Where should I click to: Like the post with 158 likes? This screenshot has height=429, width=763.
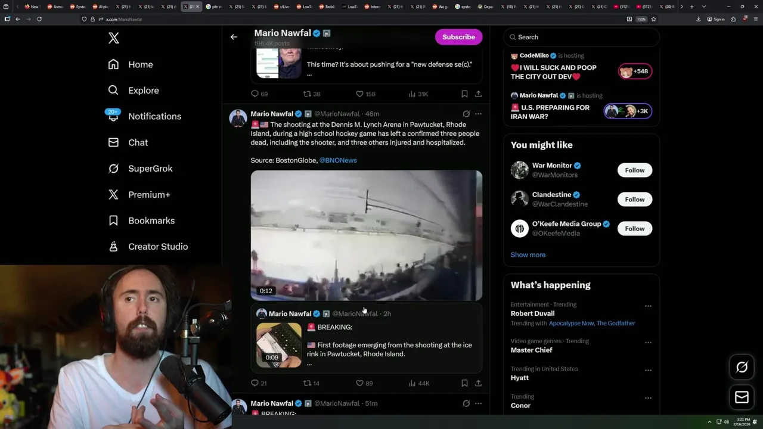pos(365,94)
